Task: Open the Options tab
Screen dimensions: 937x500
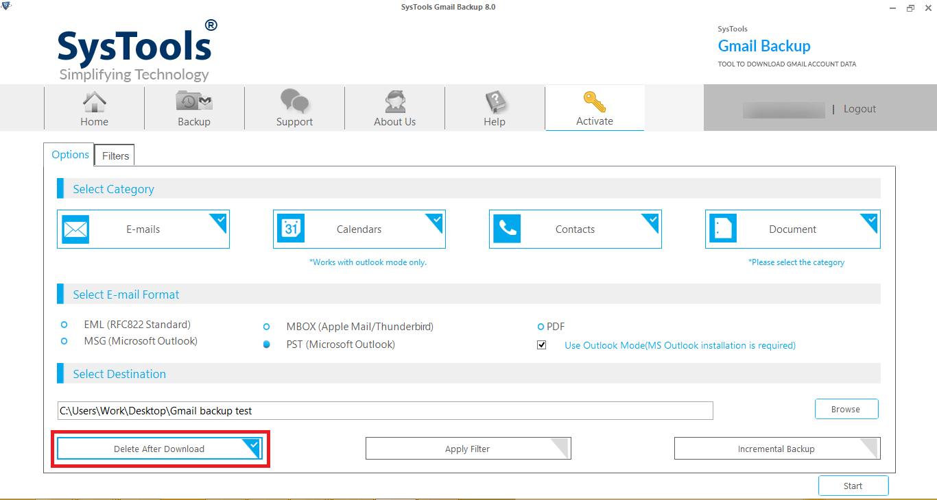Action: pos(69,155)
